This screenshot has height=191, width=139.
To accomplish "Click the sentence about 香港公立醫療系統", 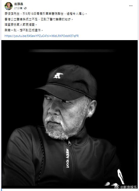I will pyautogui.click(x=39, y=19).
